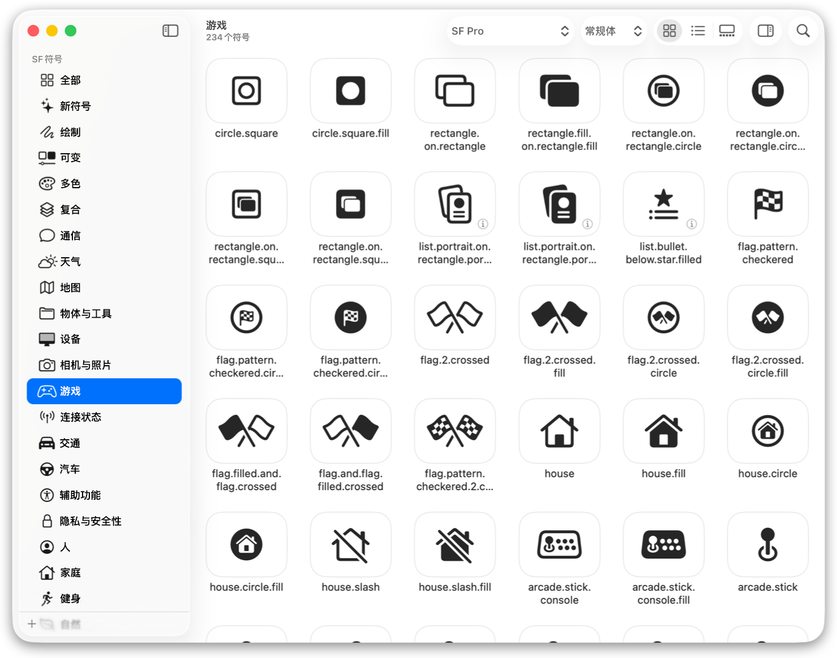
Task: Go to the 绘制 category
Action: coord(104,132)
